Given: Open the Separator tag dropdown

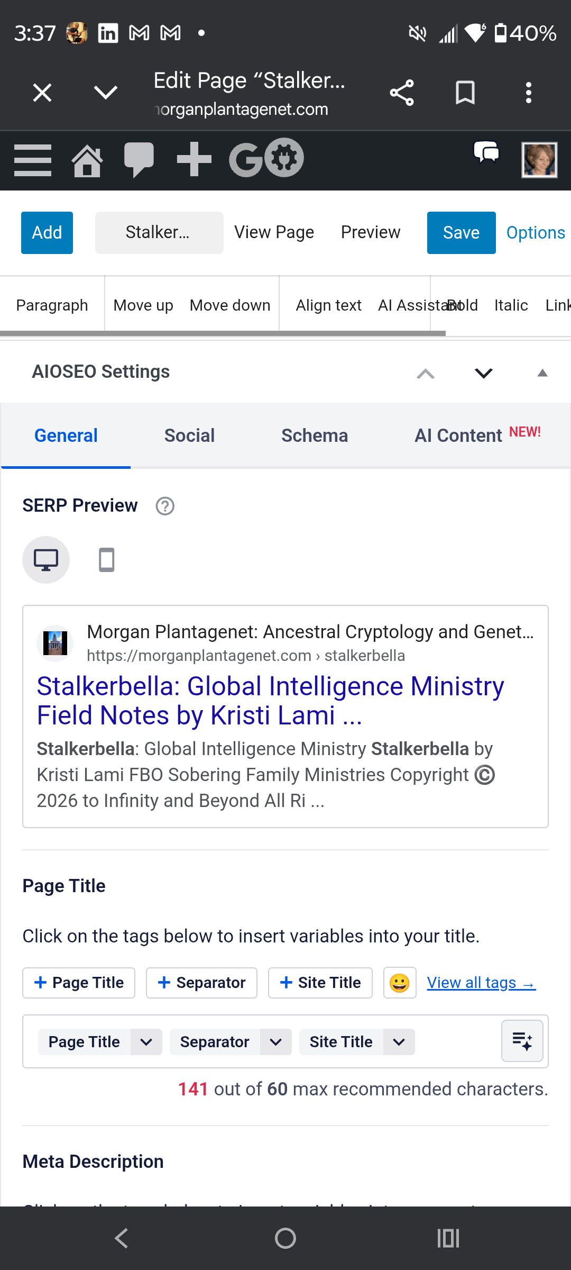Looking at the screenshot, I should [x=277, y=1041].
